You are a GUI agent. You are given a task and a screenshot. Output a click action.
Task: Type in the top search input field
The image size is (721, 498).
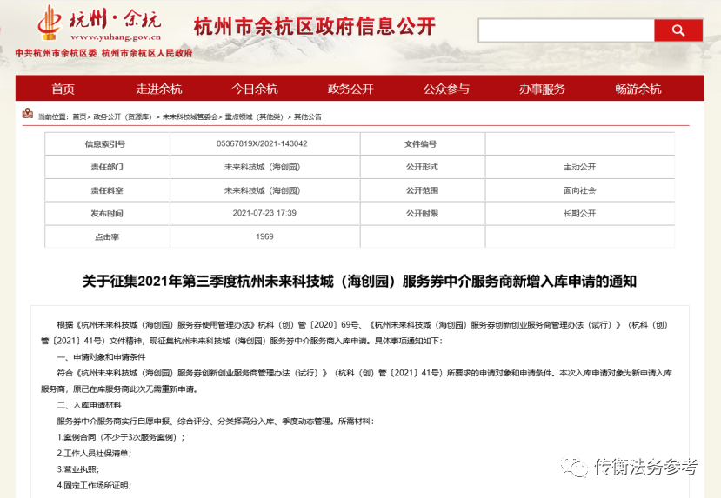click(565, 31)
